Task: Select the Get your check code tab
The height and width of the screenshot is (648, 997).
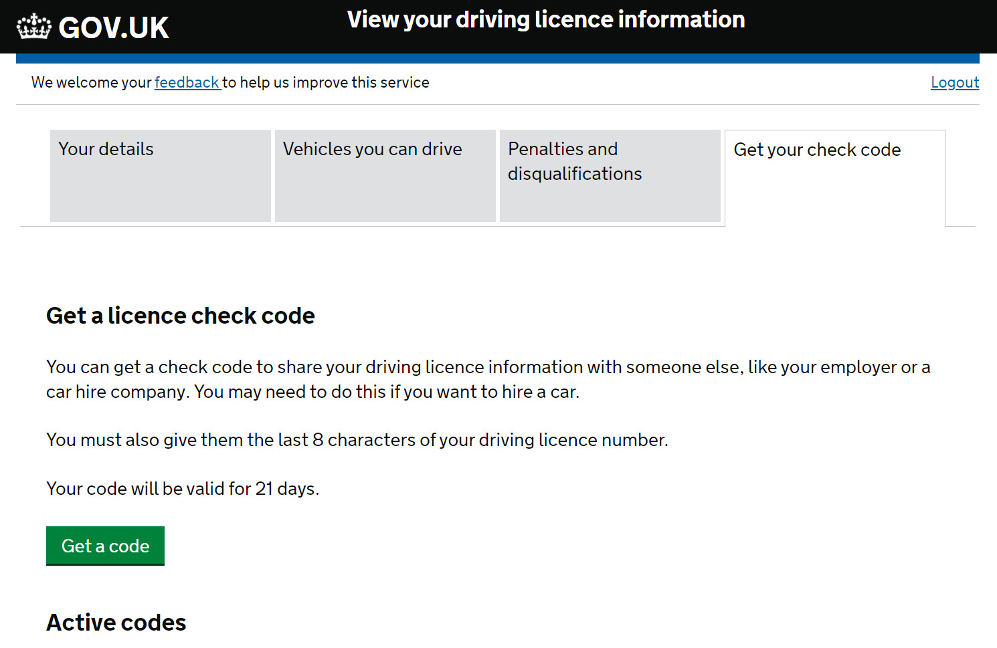Action: pos(818,149)
